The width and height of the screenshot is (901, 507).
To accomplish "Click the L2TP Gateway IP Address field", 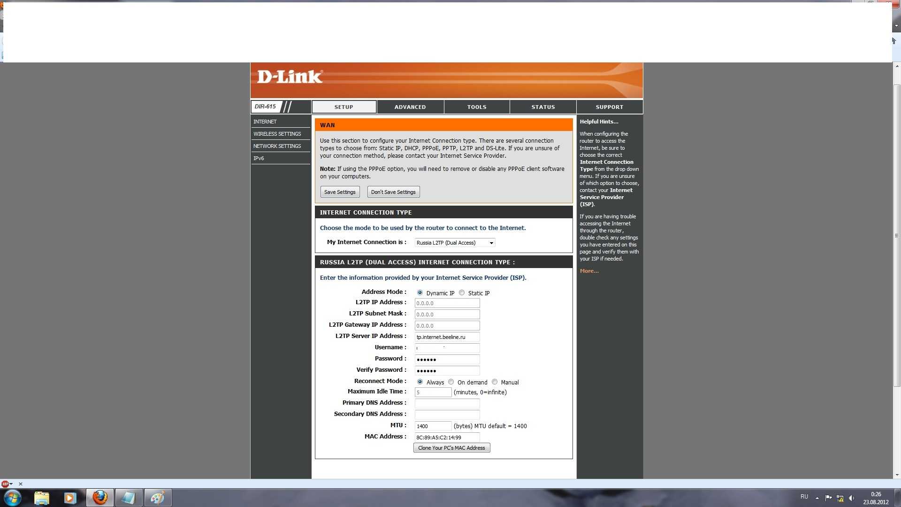I will (447, 326).
